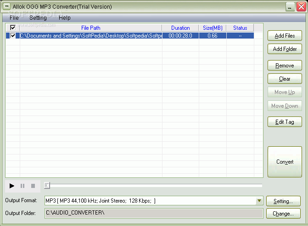The height and width of the screenshot is (226, 308).
Task: Click the Status column header
Action: pos(240,28)
